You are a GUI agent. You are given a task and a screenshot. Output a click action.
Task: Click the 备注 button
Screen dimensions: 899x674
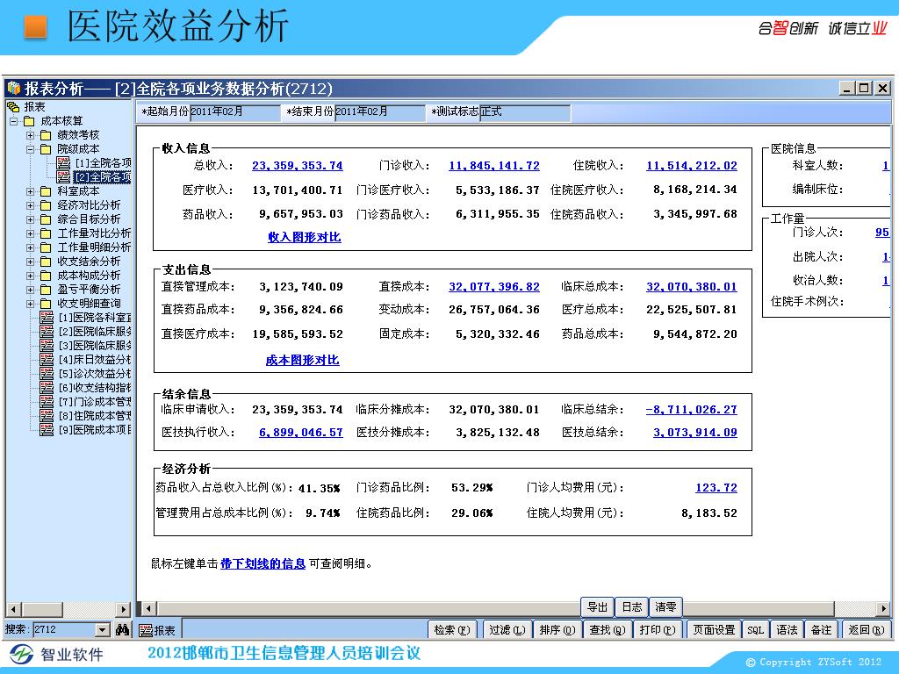point(821,630)
